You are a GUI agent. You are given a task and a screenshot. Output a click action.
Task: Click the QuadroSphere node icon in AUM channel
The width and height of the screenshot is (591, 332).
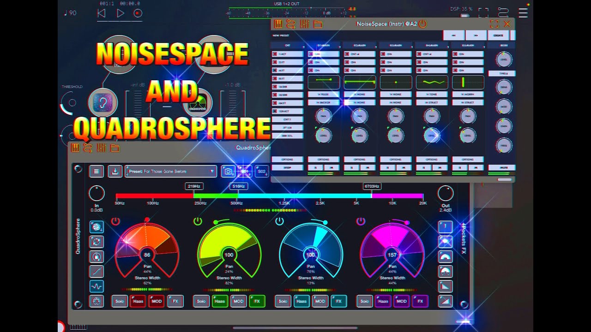tap(198, 103)
